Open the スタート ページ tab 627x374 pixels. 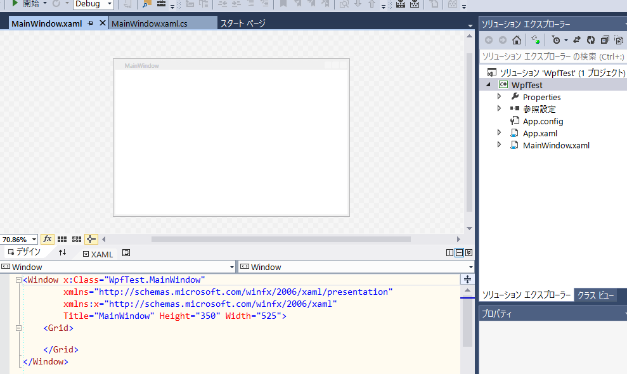pyautogui.click(x=243, y=23)
